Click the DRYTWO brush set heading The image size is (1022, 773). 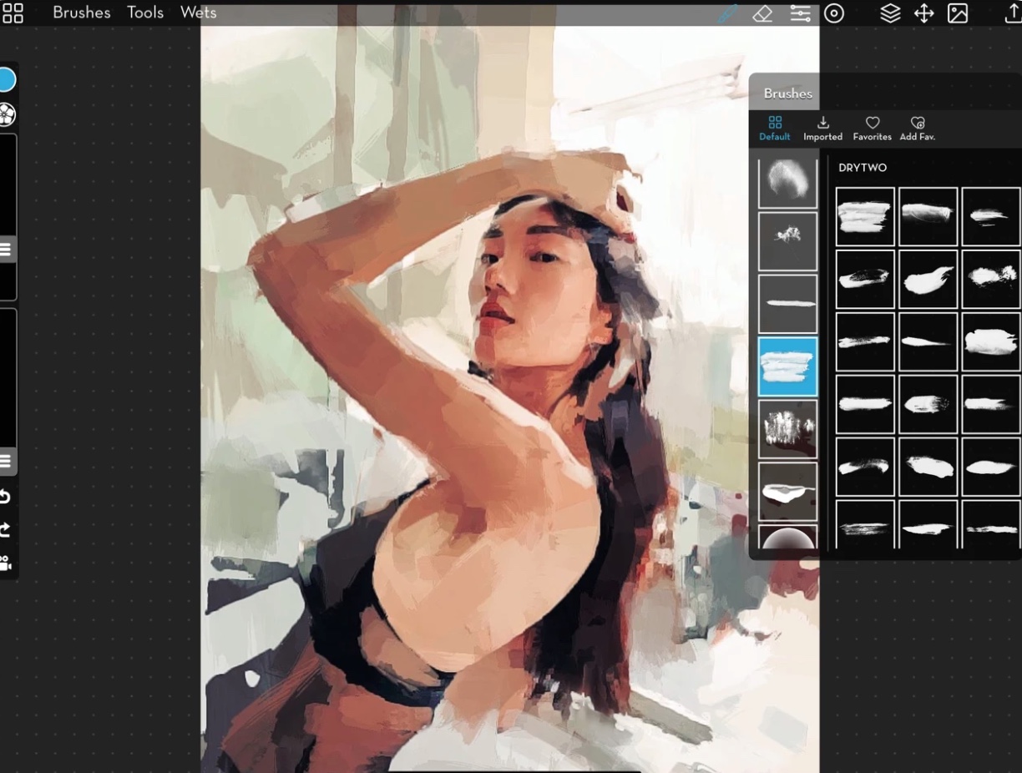point(863,168)
